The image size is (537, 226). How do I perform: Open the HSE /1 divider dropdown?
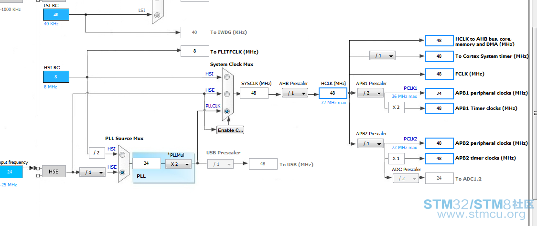[92, 172]
